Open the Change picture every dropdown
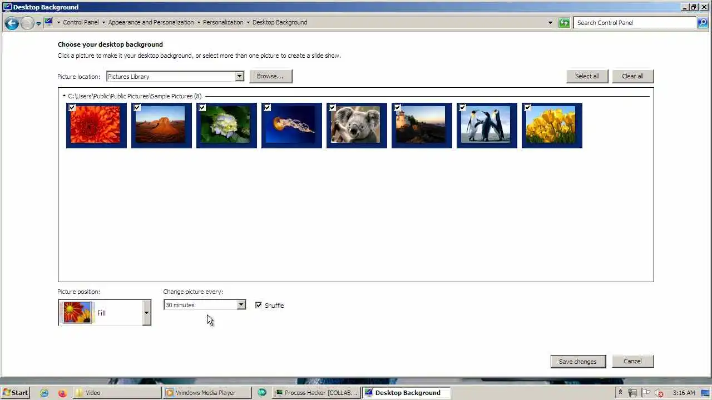 tap(204, 305)
